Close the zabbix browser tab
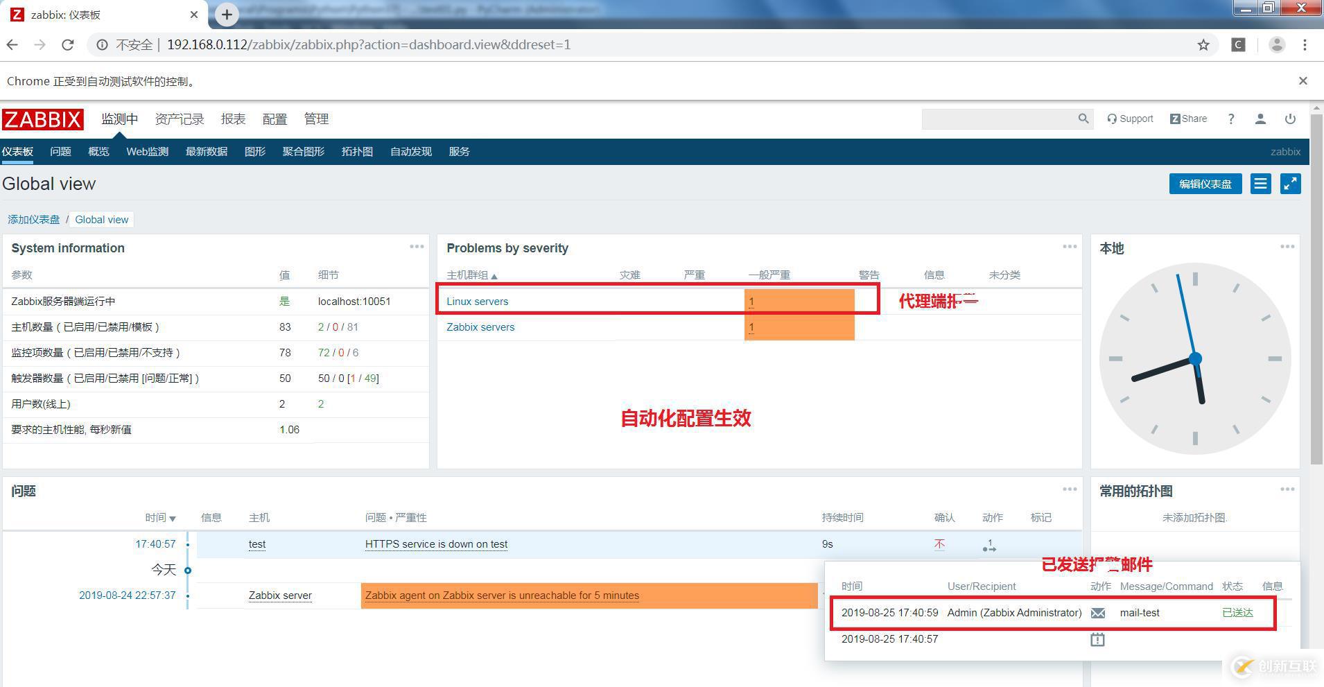The image size is (1324, 687). coord(194,15)
